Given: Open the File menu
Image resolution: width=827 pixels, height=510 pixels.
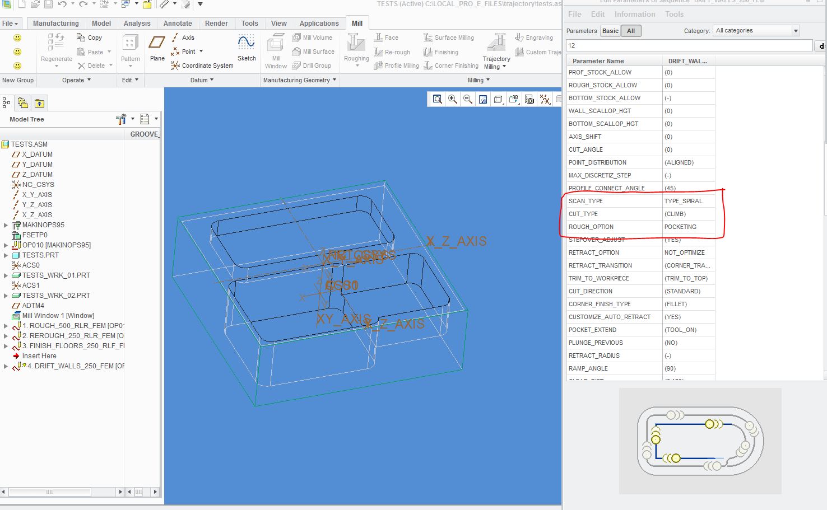Looking at the screenshot, I should (x=10, y=24).
